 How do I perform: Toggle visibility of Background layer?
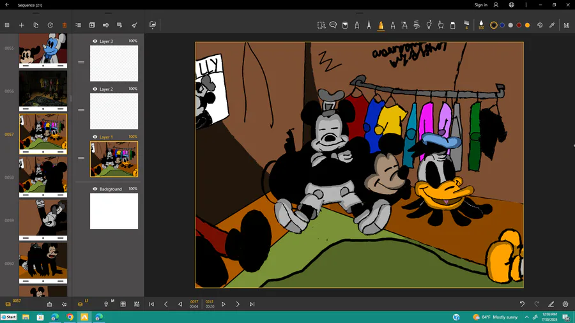95,189
